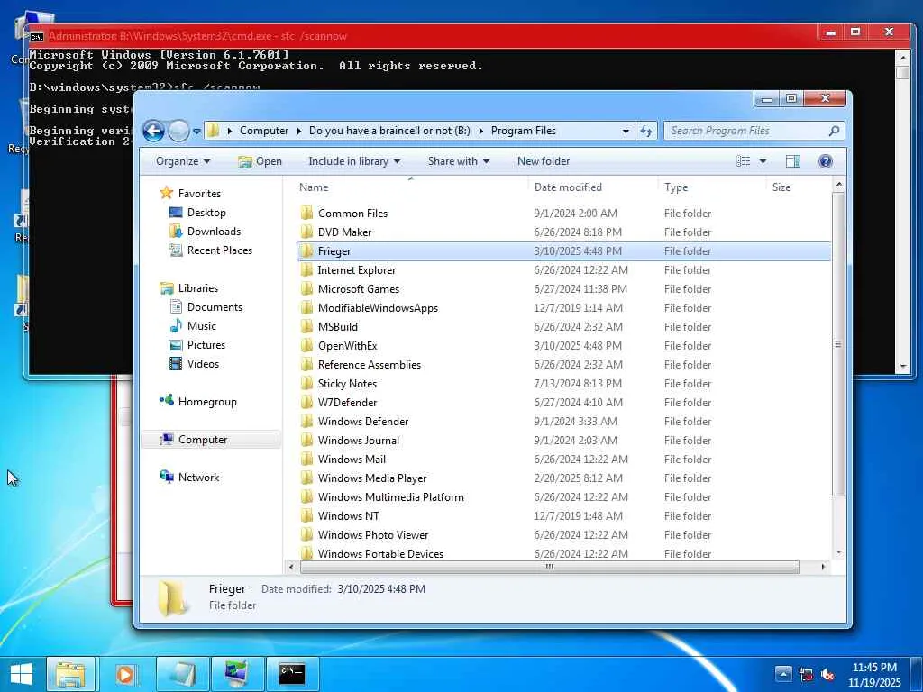Open File Explorer from the taskbar
Viewport: 923px width, 692px height.
(70, 674)
